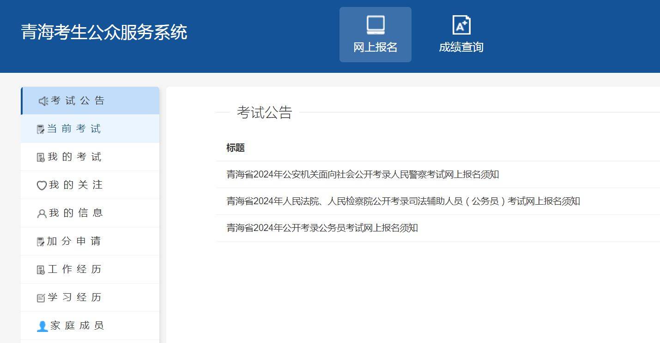
Task: Click the checklist icon beside 学习经历
Action: tap(41, 298)
